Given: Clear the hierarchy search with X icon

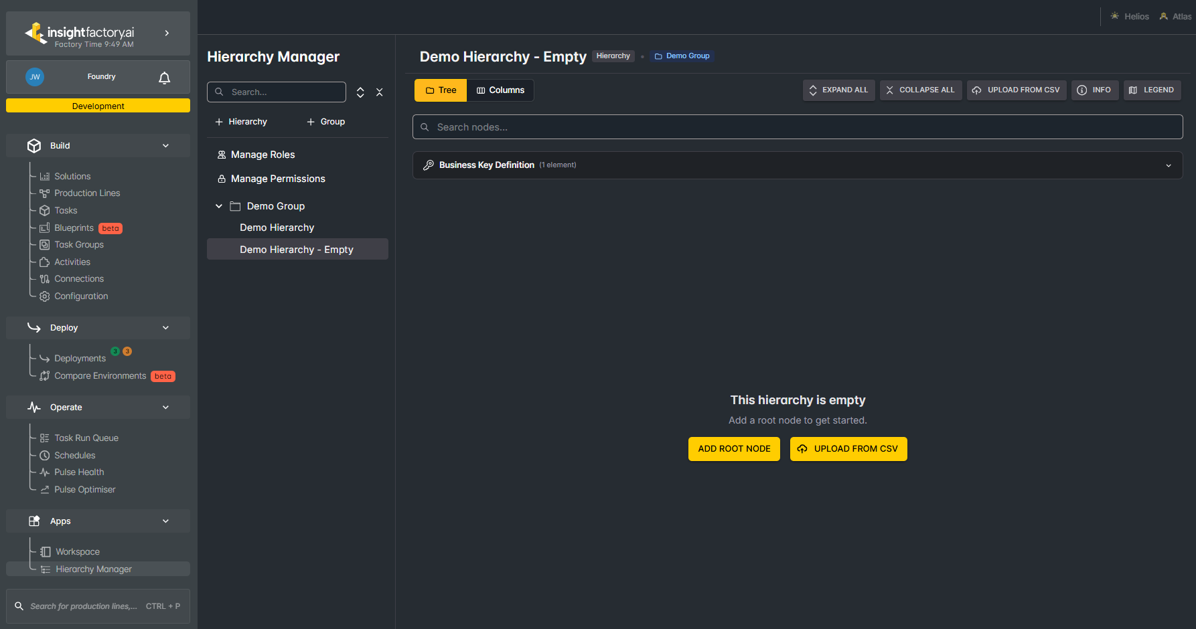Looking at the screenshot, I should [x=380, y=92].
